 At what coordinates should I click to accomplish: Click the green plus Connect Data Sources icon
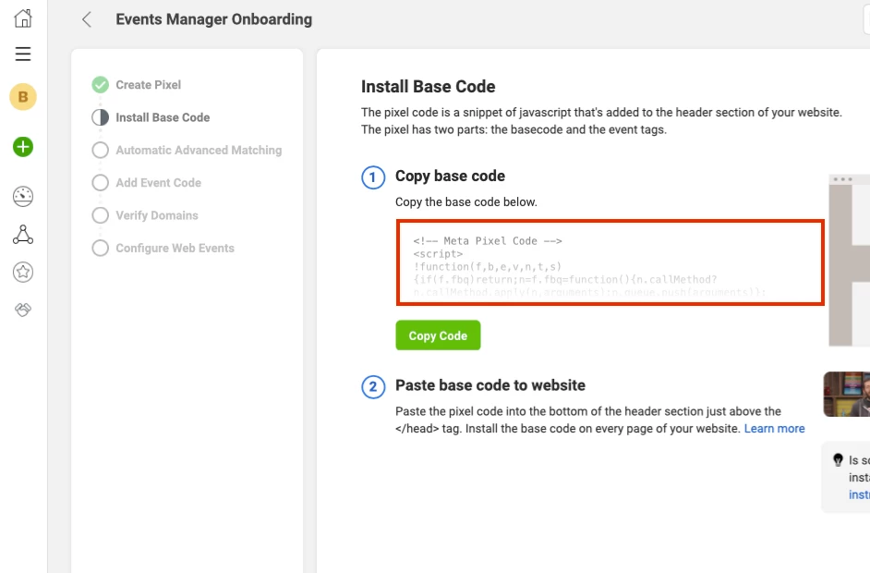(x=23, y=147)
